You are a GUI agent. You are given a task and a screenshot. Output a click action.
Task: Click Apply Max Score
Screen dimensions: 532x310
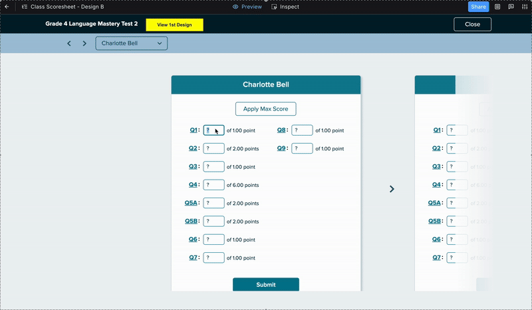(x=265, y=108)
